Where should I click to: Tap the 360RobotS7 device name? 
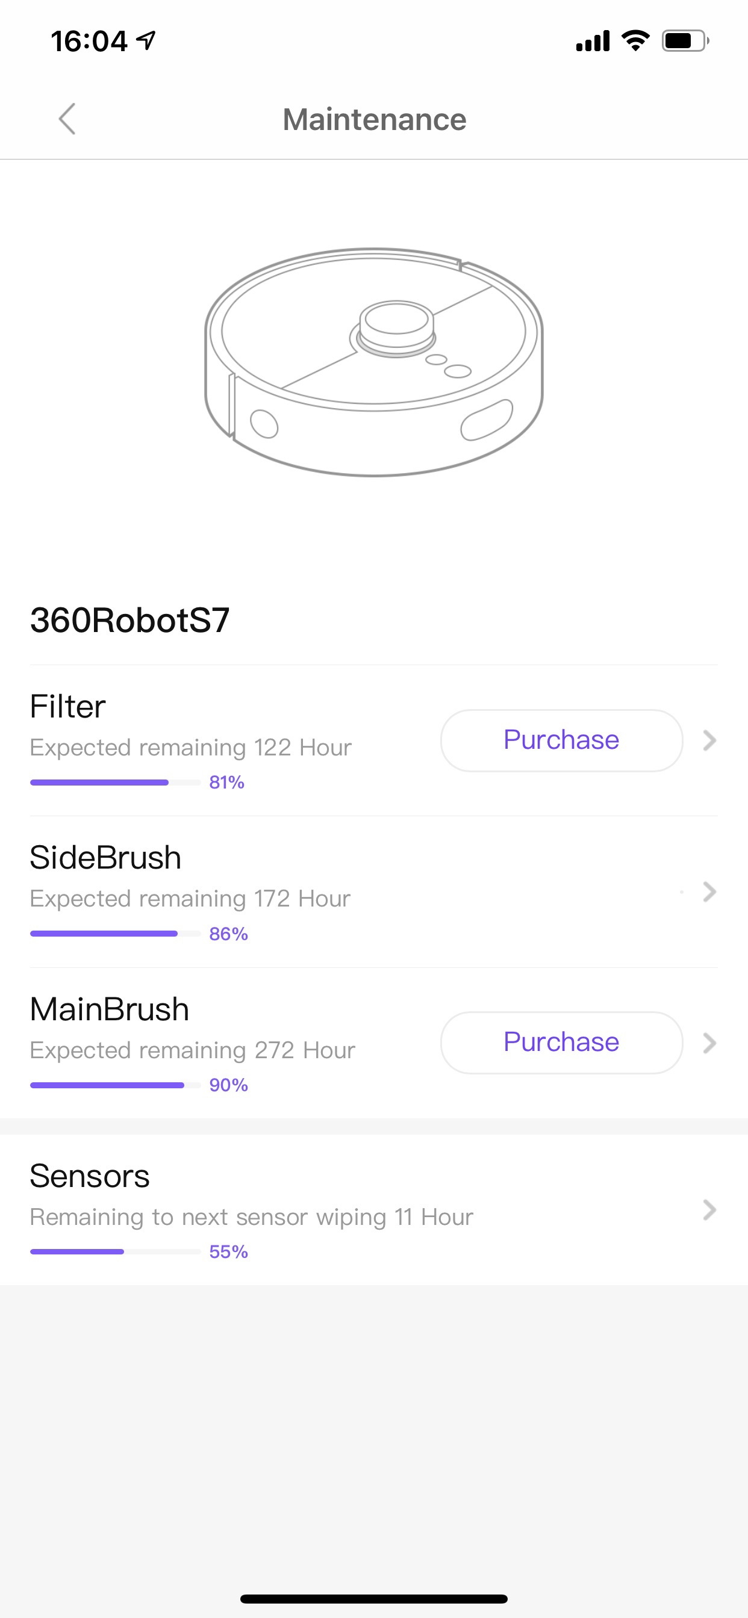[130, 620]
